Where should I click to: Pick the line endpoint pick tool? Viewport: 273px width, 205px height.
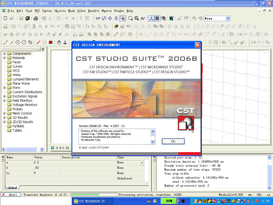point(6,42)
